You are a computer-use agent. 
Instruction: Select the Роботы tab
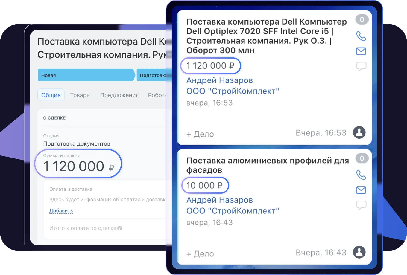(157, 95)
